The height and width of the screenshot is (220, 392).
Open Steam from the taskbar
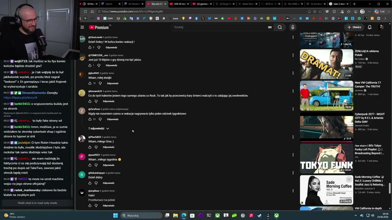[x=259, y=215]
